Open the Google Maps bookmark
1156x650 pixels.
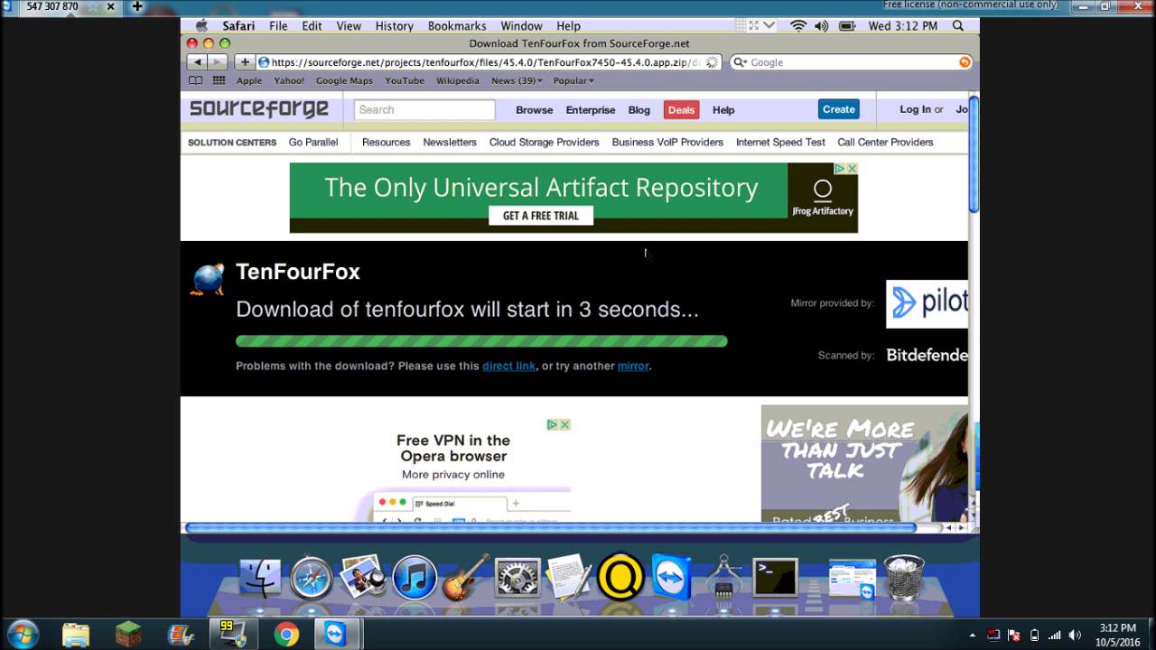[344, 80]
